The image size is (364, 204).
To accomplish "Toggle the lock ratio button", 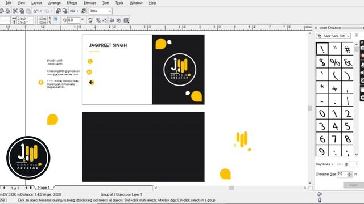I will click(x=56, y=19).
